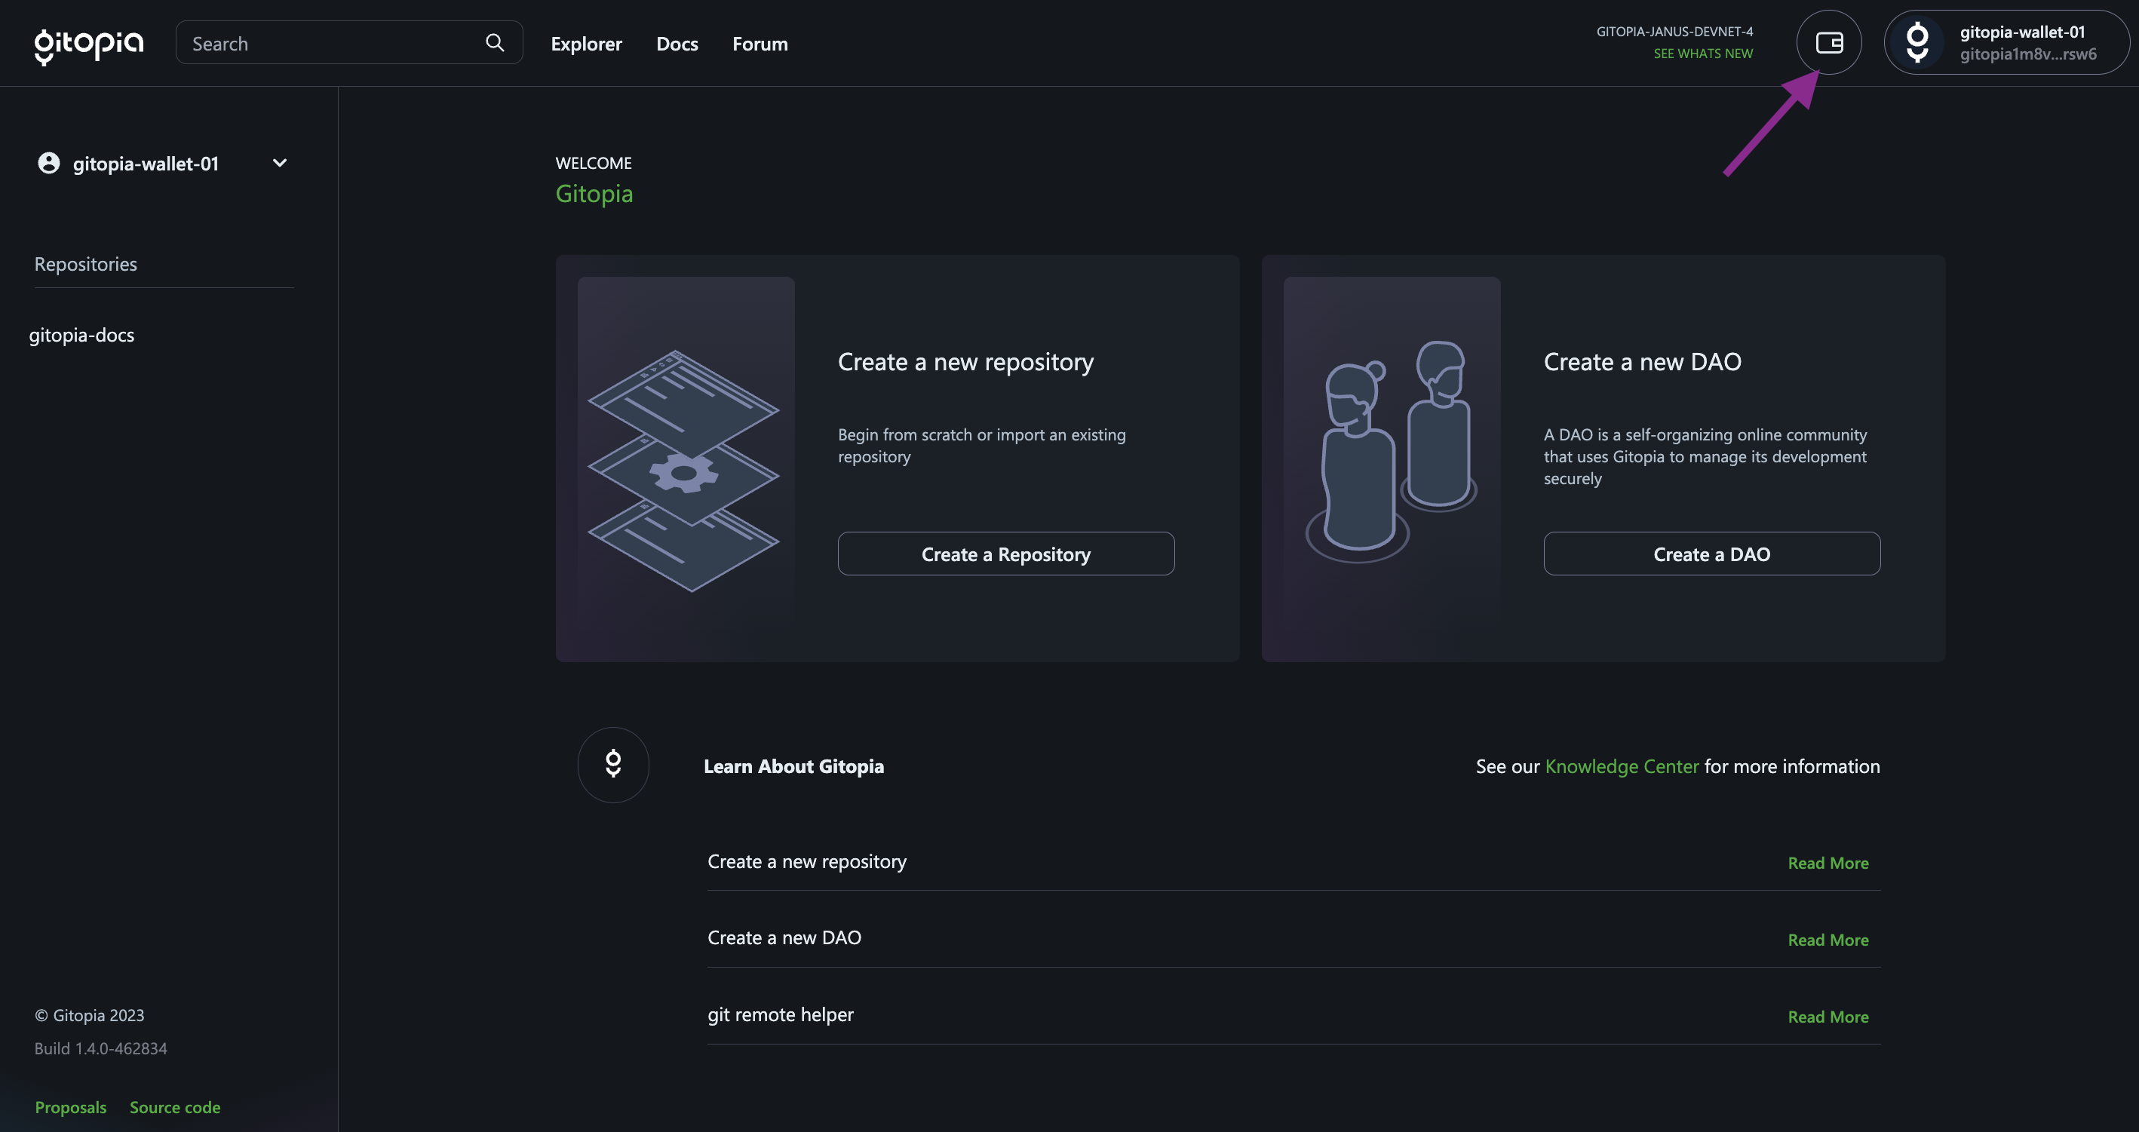Click the Learn About Gitopia logo icon
The height and width of the screenshot is (1132, 2139).
click(614, 765)
